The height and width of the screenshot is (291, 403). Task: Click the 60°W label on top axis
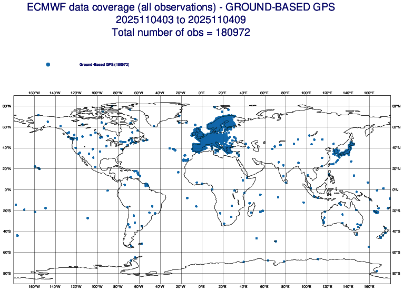[x=139, y=93]
